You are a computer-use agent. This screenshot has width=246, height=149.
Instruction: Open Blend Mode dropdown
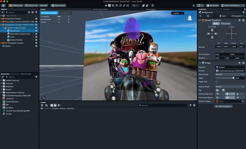pos(230,74)
